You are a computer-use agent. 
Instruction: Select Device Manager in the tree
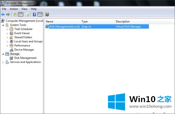tap(24, 50)
